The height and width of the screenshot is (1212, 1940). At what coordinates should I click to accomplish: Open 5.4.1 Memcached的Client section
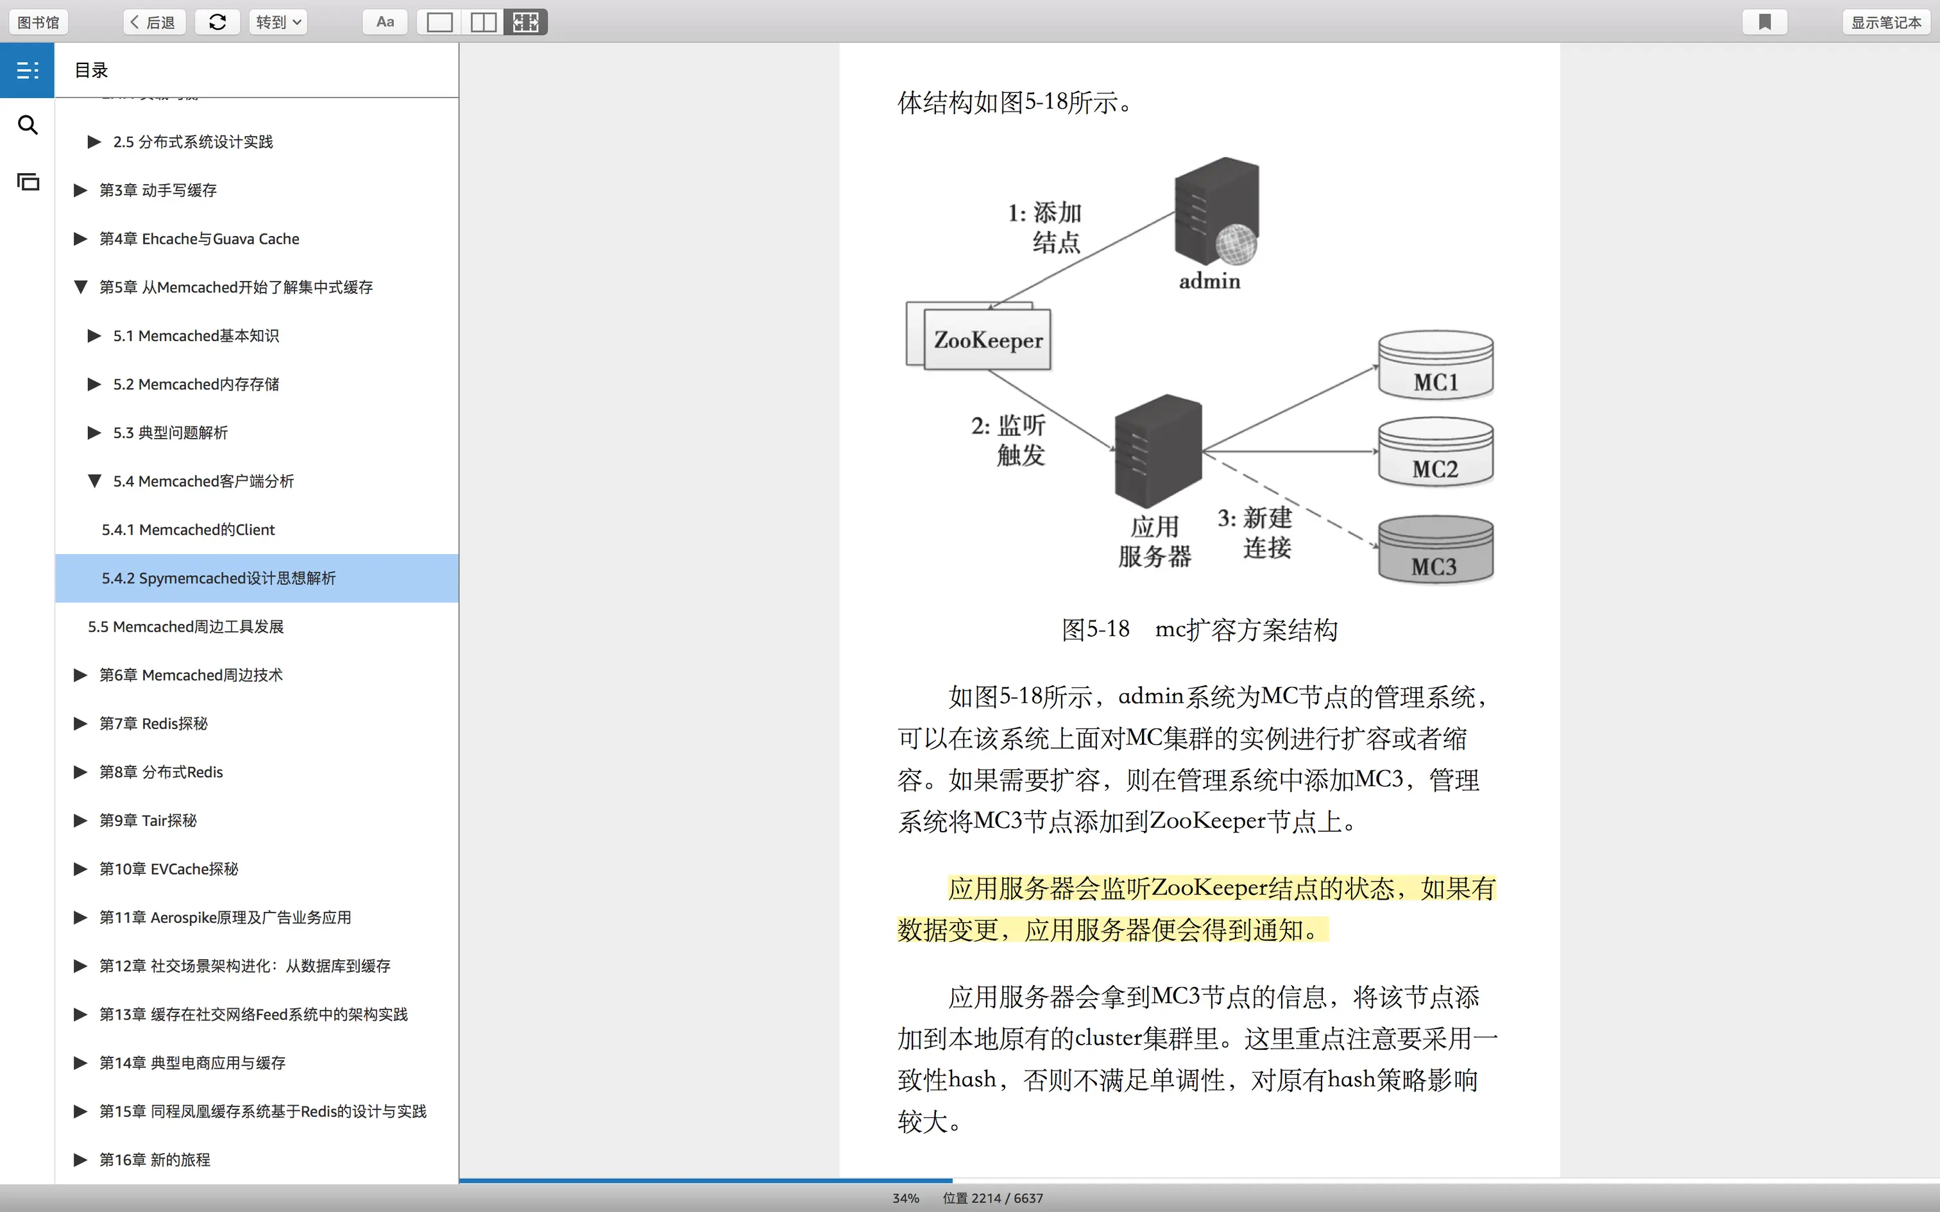(x=187, y=530)
